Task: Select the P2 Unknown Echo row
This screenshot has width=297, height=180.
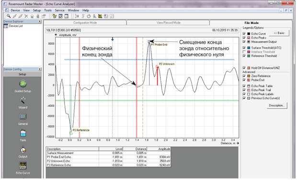Action: (x=108, y=161)
